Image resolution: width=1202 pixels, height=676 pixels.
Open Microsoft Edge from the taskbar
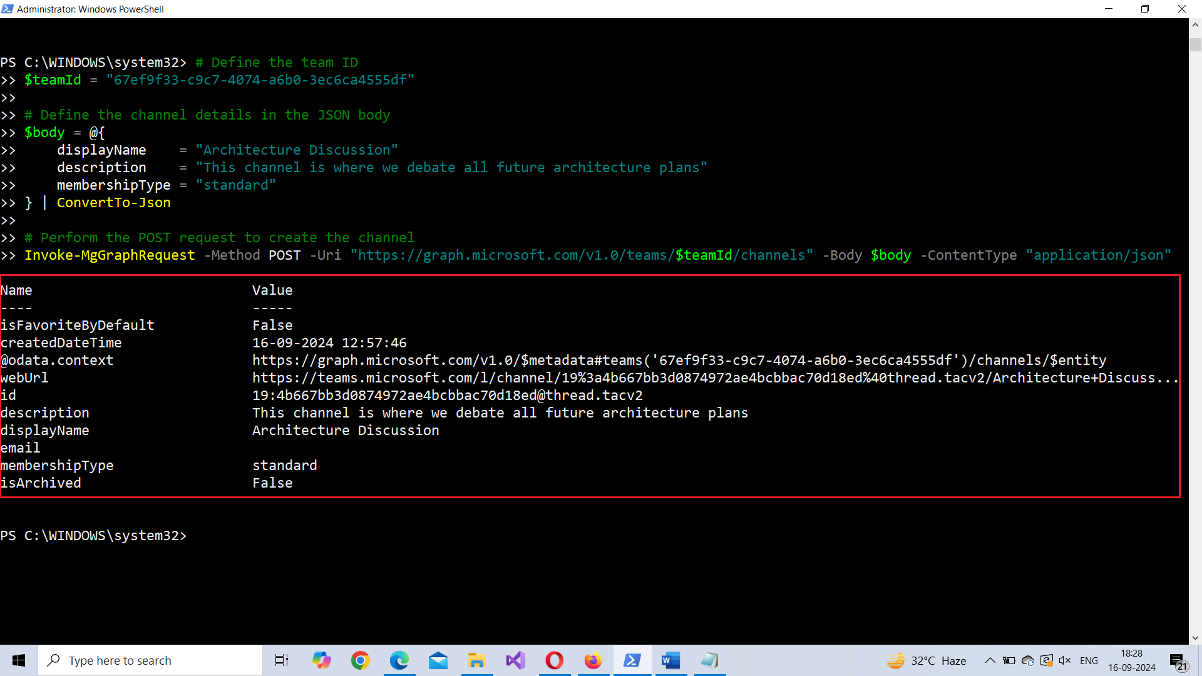coord(399,660)
